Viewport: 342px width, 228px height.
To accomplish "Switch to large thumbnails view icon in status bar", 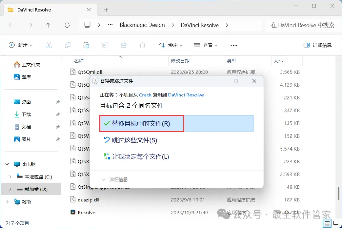I will [x=336, y=223].
